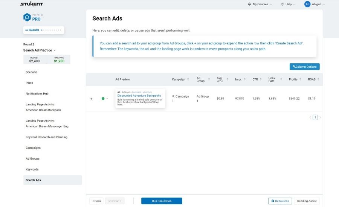Screen dimensions: 339x207
Task: Click the Ad Preview column header
Action: [x=122, y=79]
